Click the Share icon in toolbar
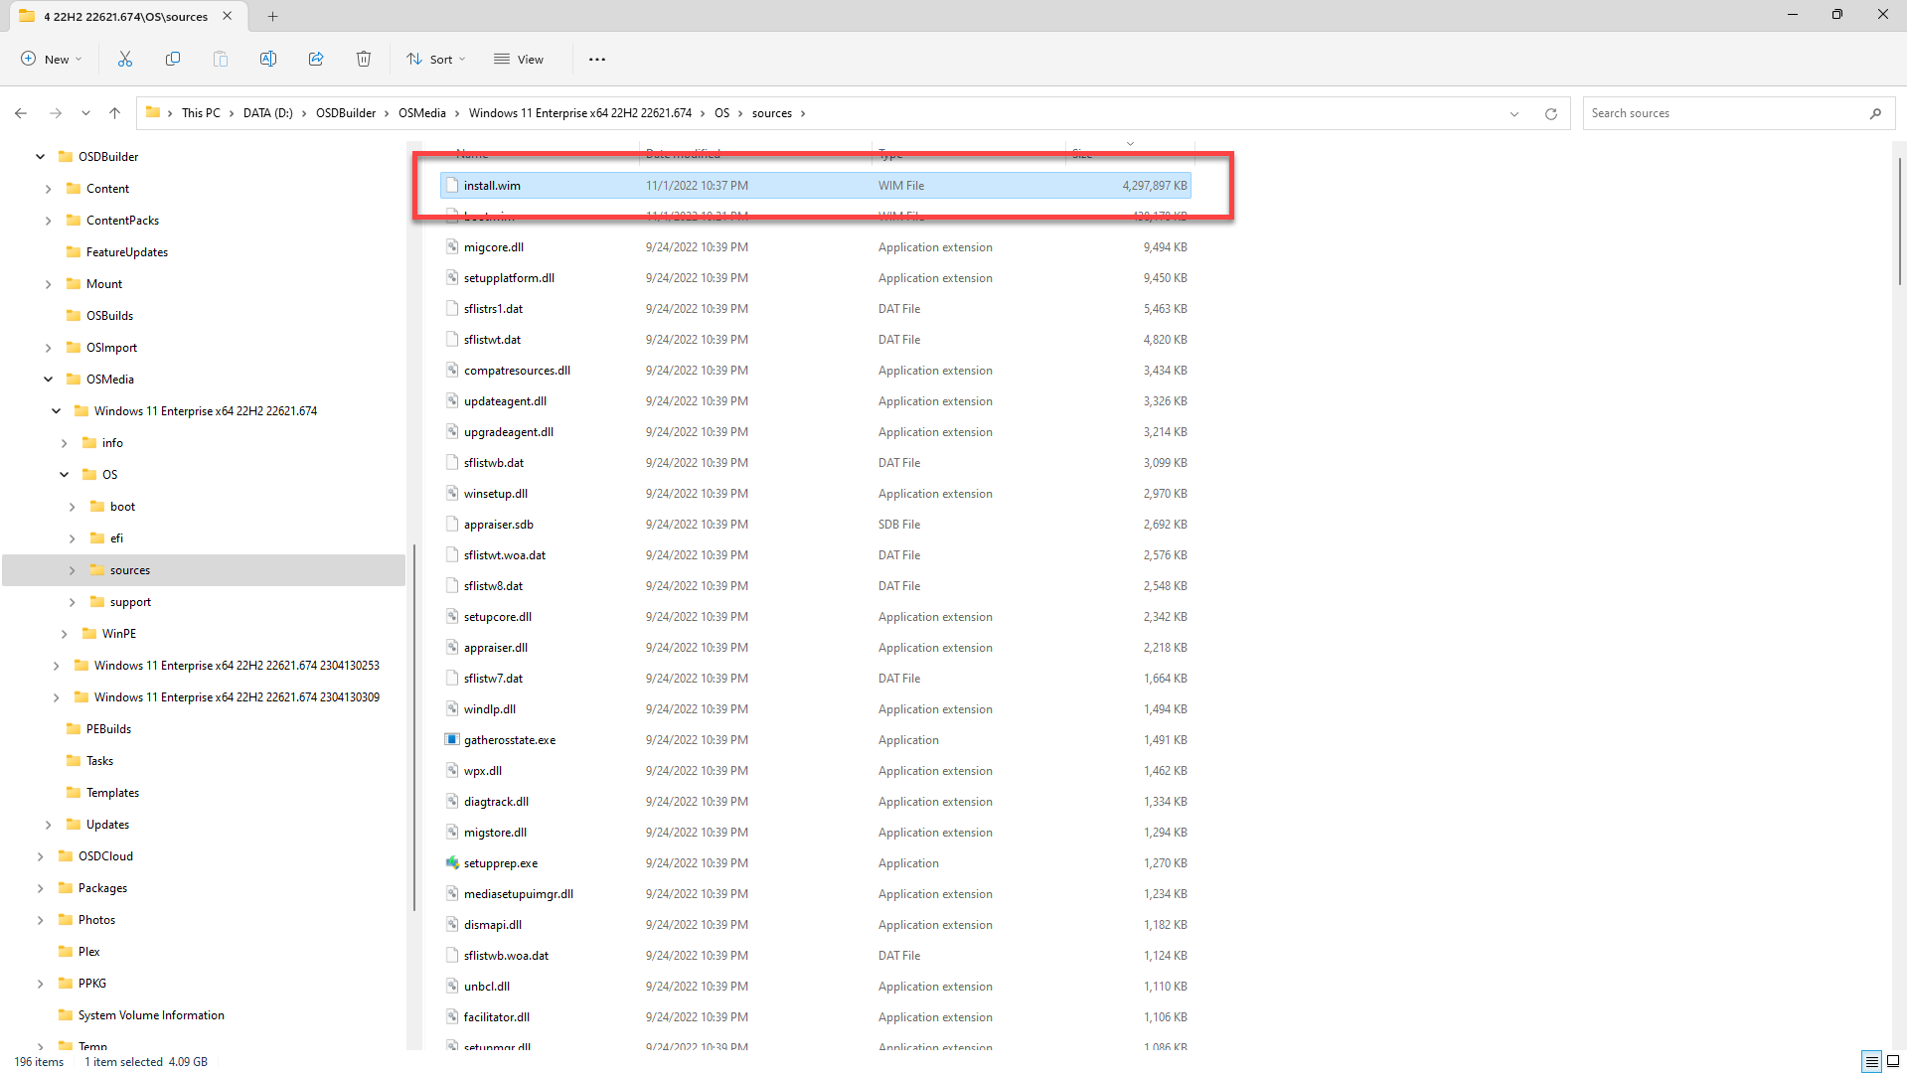The image size is (1907, 1073). 316,60
